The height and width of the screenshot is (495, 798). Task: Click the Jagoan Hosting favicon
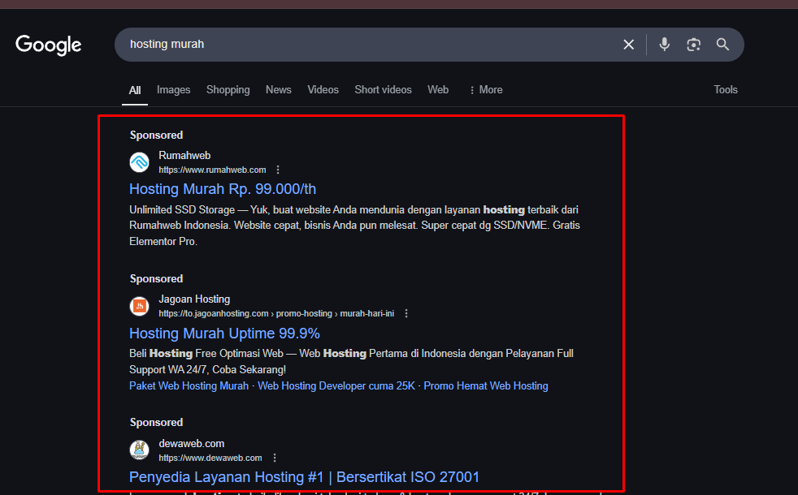pos(140,307)
